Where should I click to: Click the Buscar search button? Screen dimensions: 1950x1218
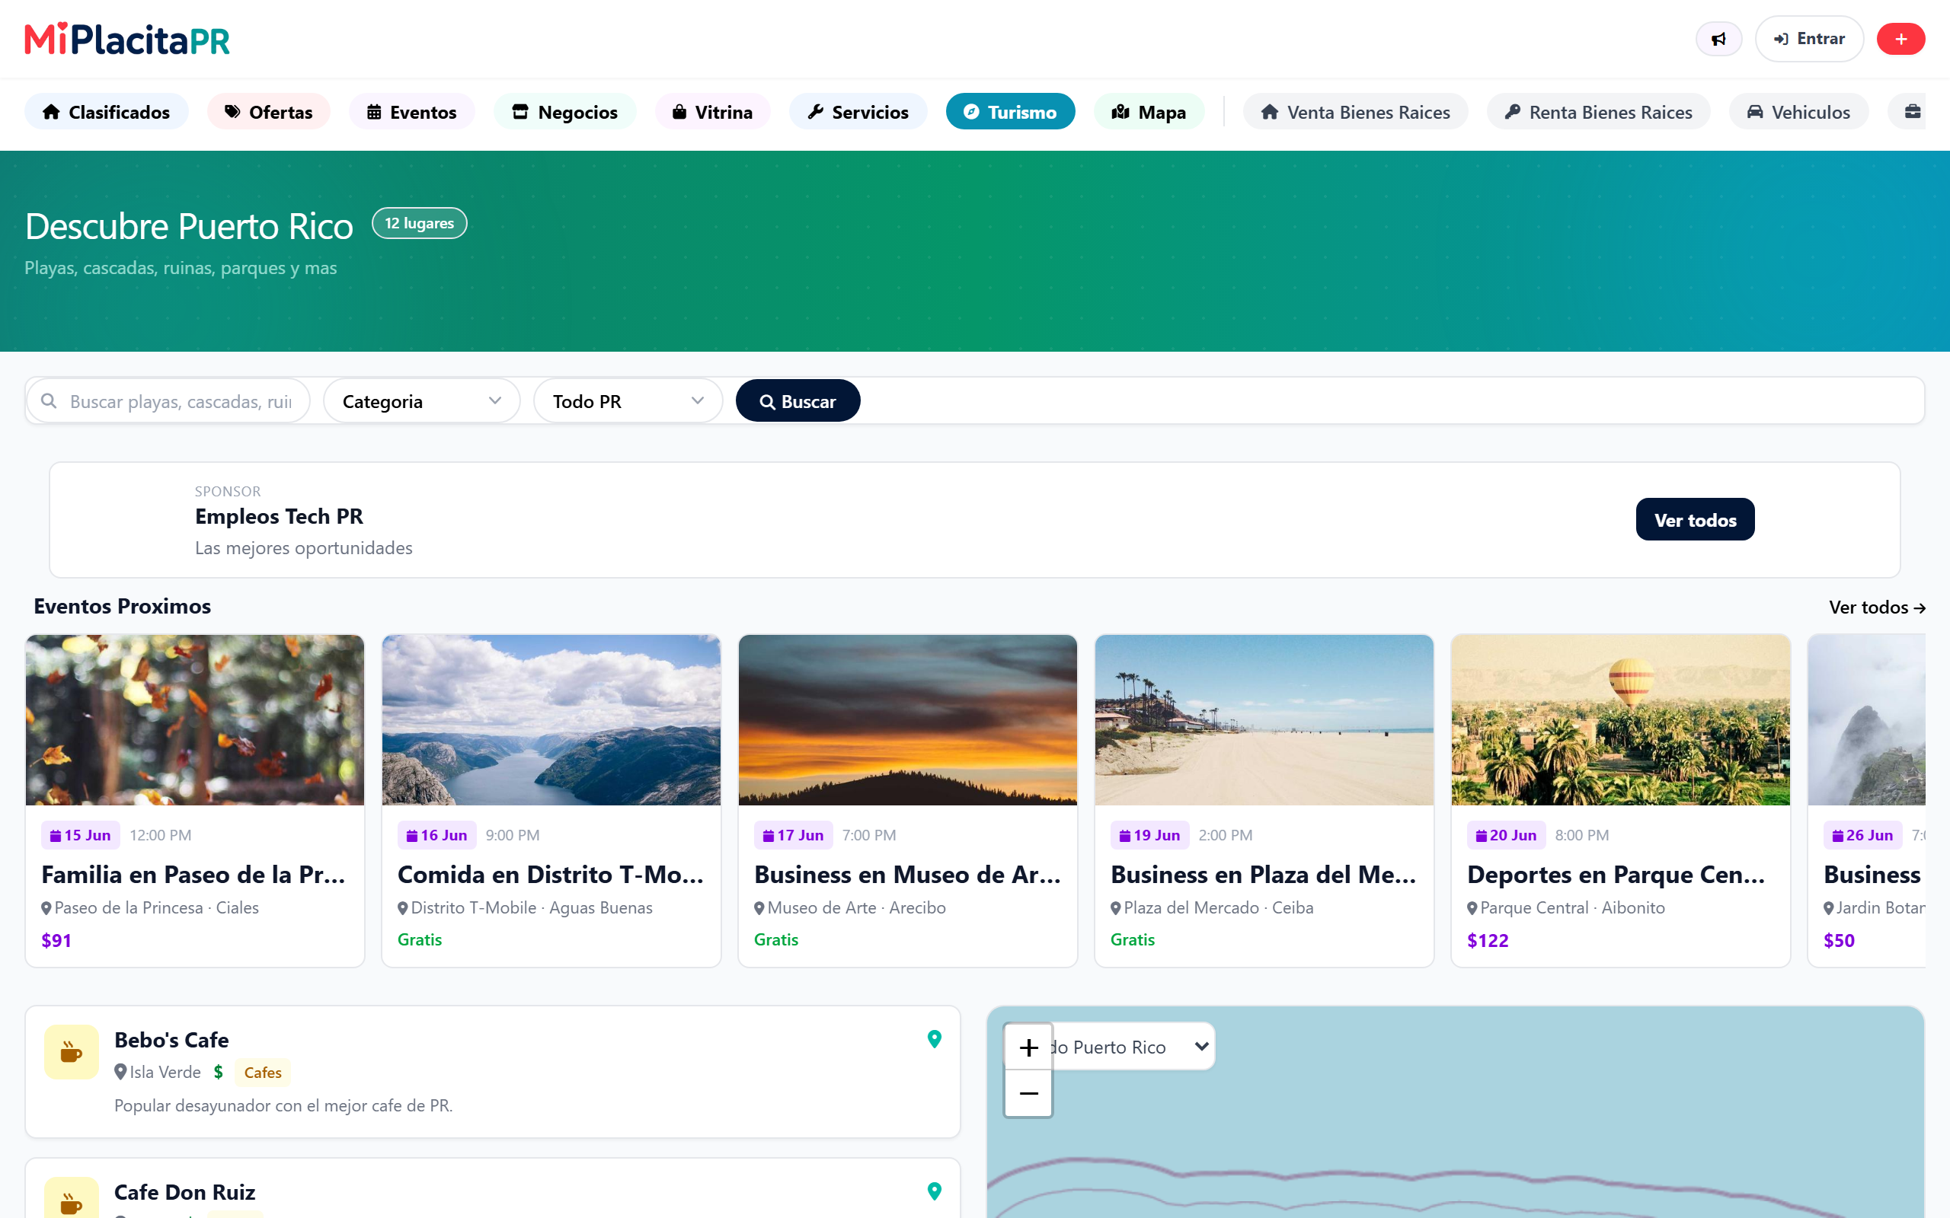798,401
